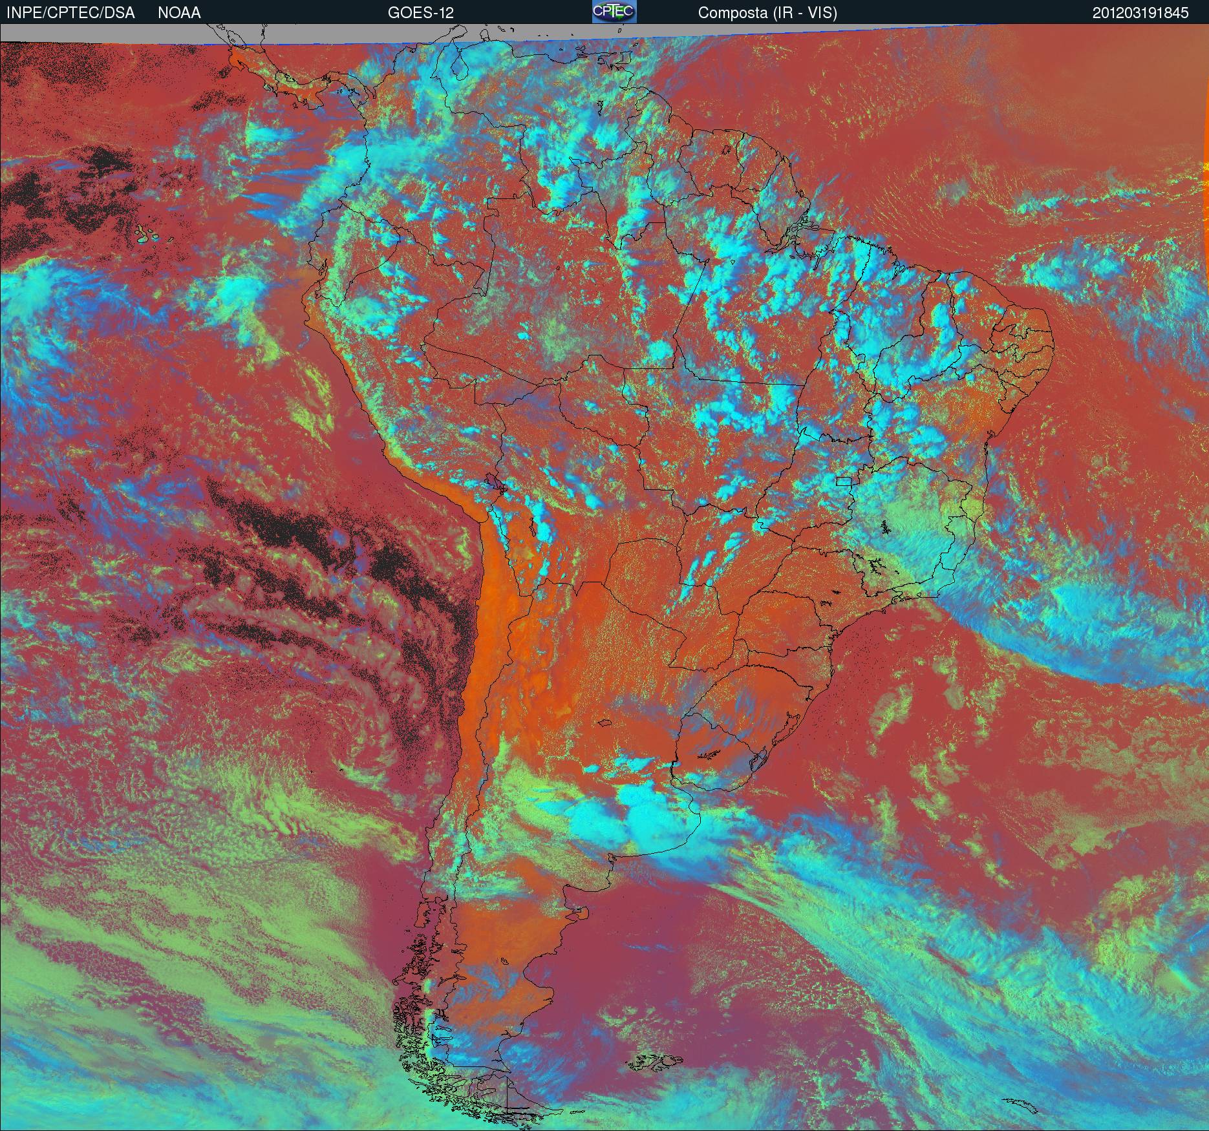
Task: Click the INPE/CPTEC/DSA header text
Action: point(70,13)
